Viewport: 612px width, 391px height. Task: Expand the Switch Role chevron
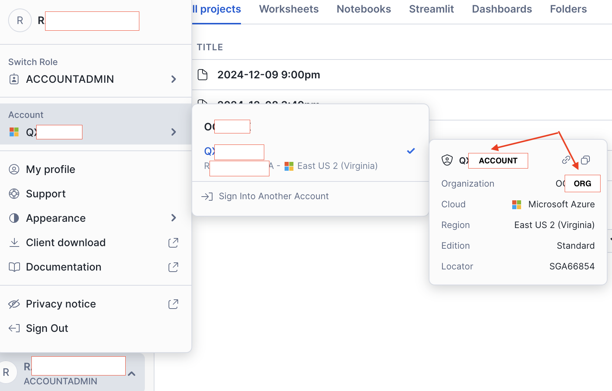(174, 79)
